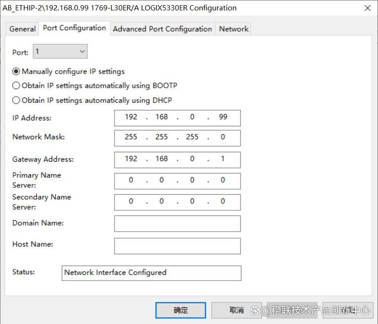Switch to the General tab
The width and height of the screenshot is (378, 324).
click(x=22, y=29)
